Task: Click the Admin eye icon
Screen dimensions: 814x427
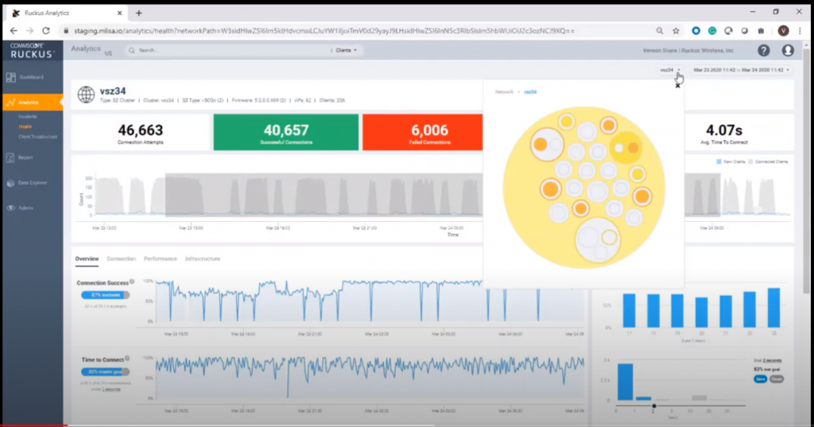Action: pos(11,208)
